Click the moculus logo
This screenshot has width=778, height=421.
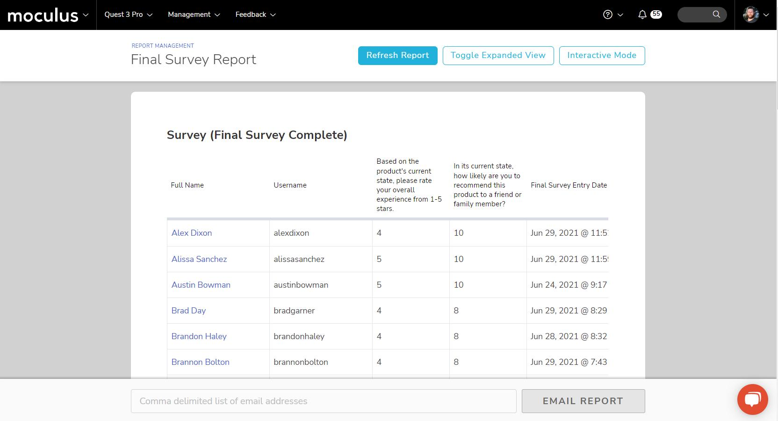click(43, 15)
